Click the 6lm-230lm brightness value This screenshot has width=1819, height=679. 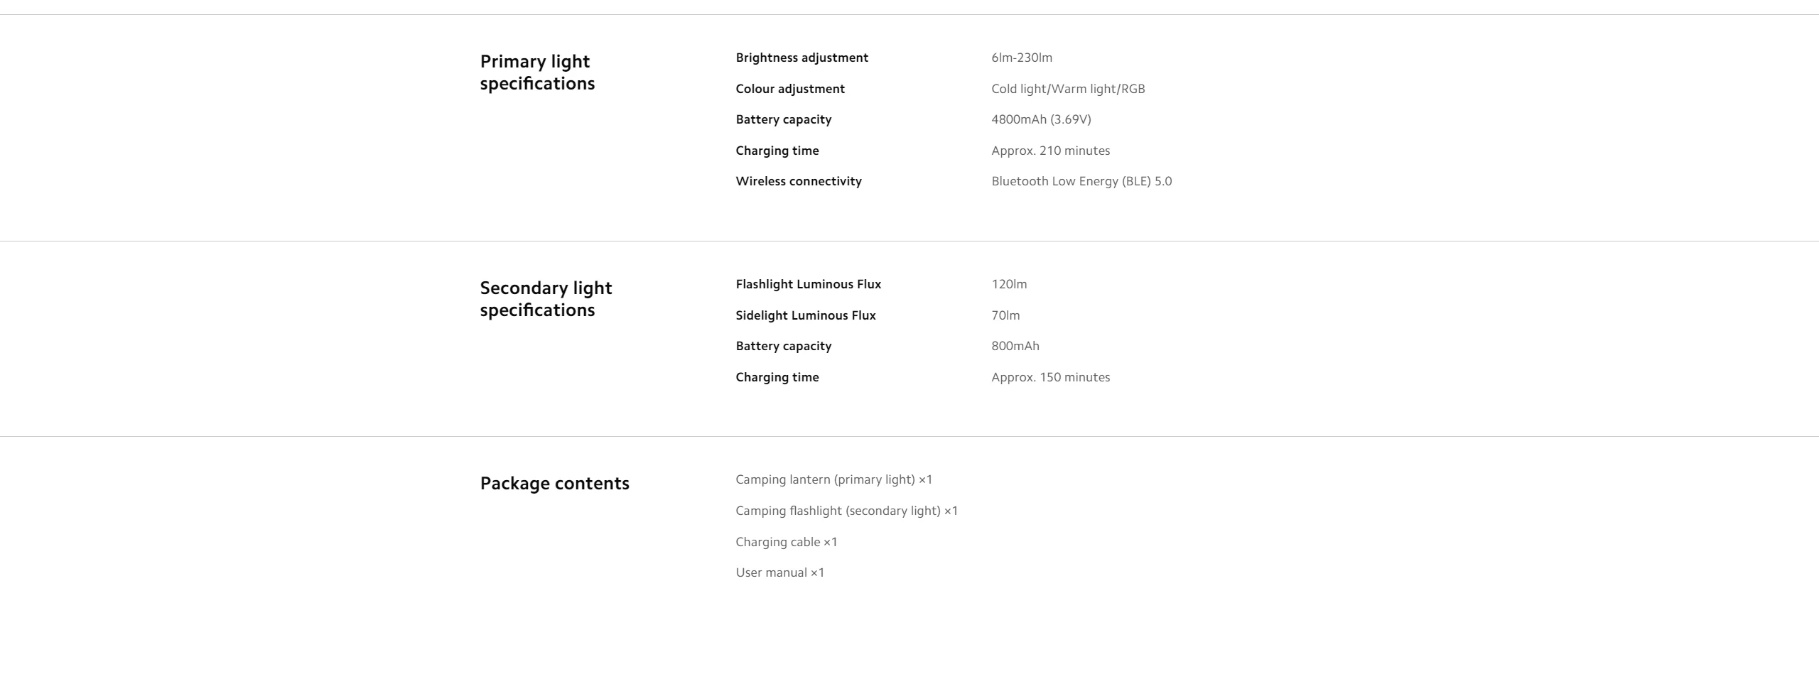1021,58
